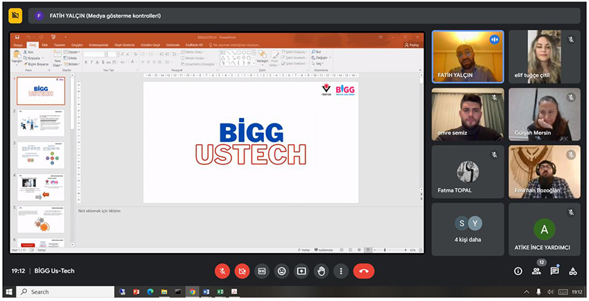
Task: Raise hand in the meeting
Action: [321, 271]
